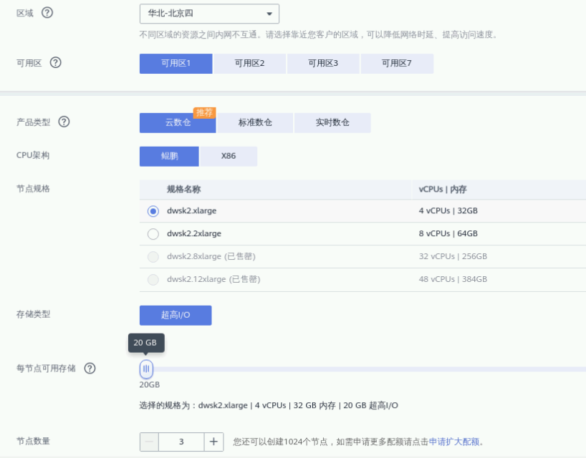Open help icon next to 每节点可用存储
586x458 pixels.
click(90, 369)
